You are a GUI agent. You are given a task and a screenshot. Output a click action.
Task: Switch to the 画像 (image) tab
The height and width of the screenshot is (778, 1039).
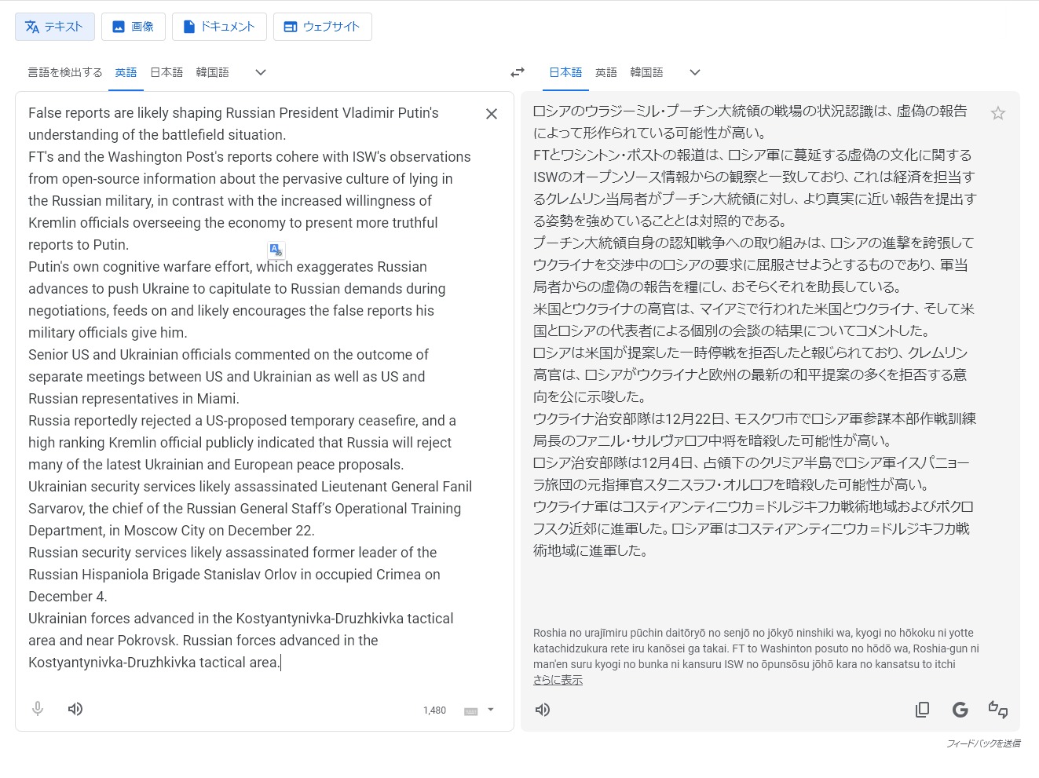coord(133,27)
